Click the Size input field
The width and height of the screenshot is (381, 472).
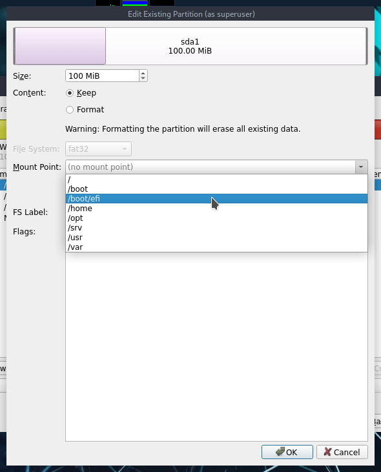pos(102,76)
